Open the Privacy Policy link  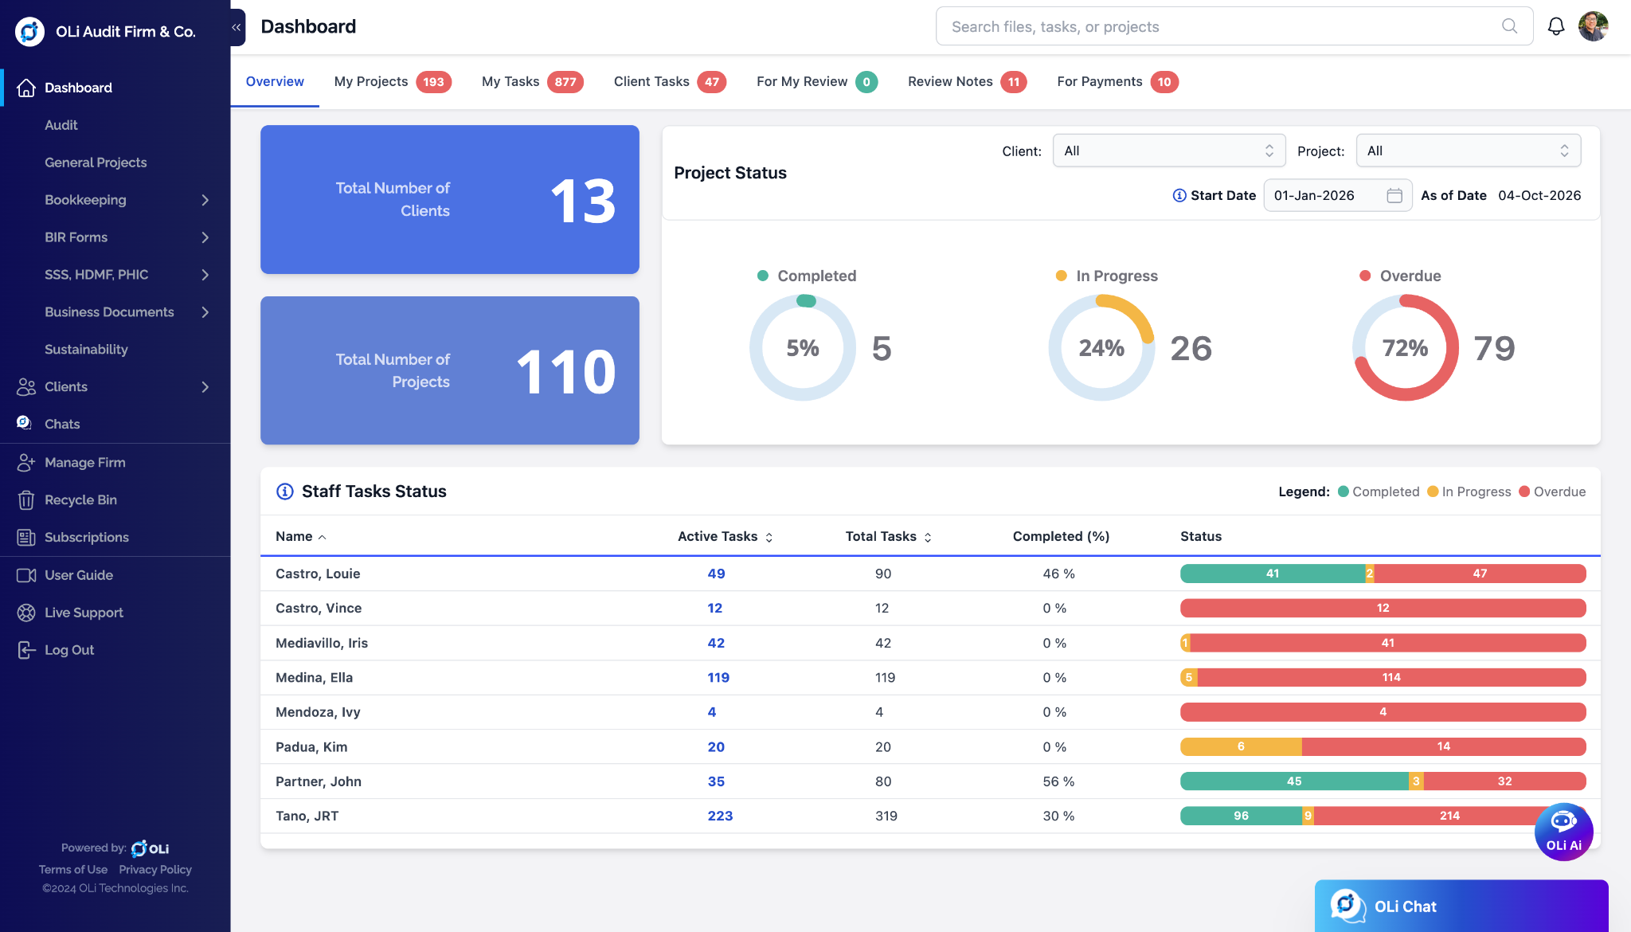pos(155,870)
